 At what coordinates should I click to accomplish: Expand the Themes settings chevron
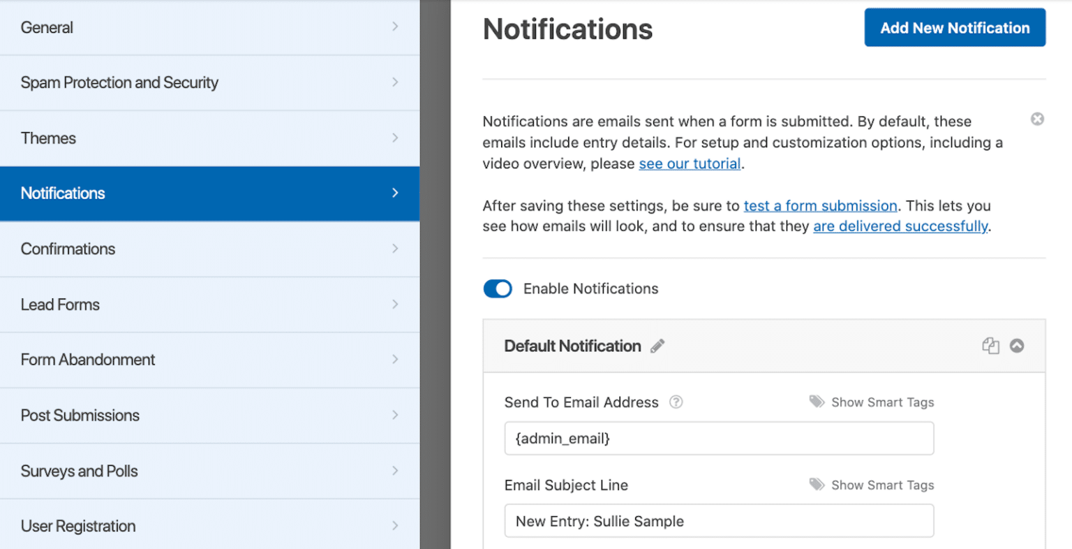(x=395, y=138)
